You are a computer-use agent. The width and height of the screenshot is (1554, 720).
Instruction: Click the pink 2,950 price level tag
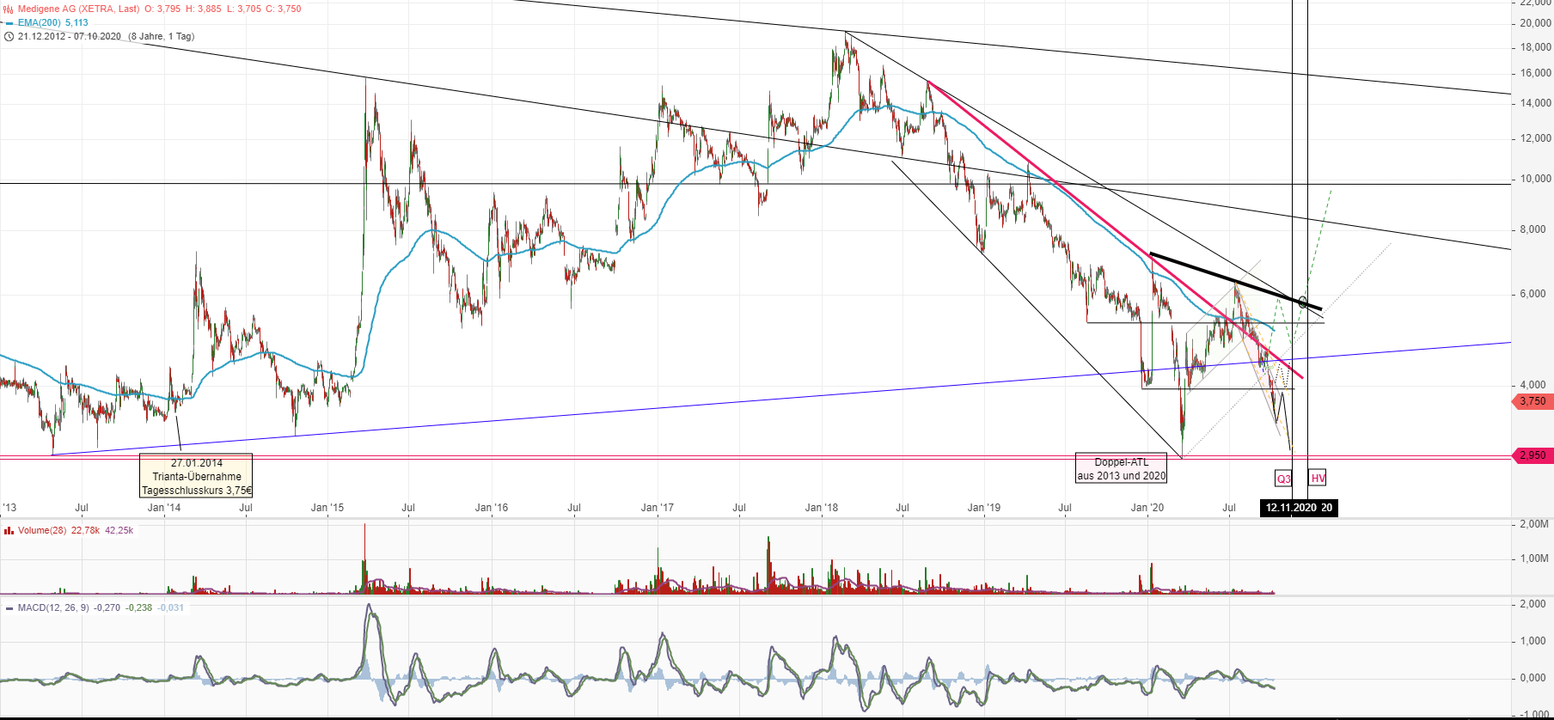[1533, 455]
